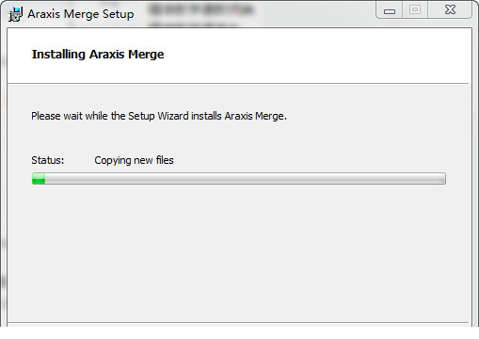Screen dimensions: 479x339
Task: Click the "Installing Araxis Merge" heading
Action: 98,55
